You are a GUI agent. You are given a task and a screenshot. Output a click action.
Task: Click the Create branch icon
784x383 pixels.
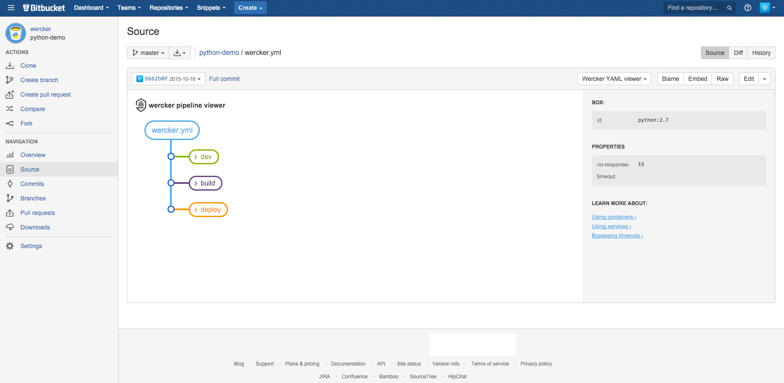click(10, 80)
